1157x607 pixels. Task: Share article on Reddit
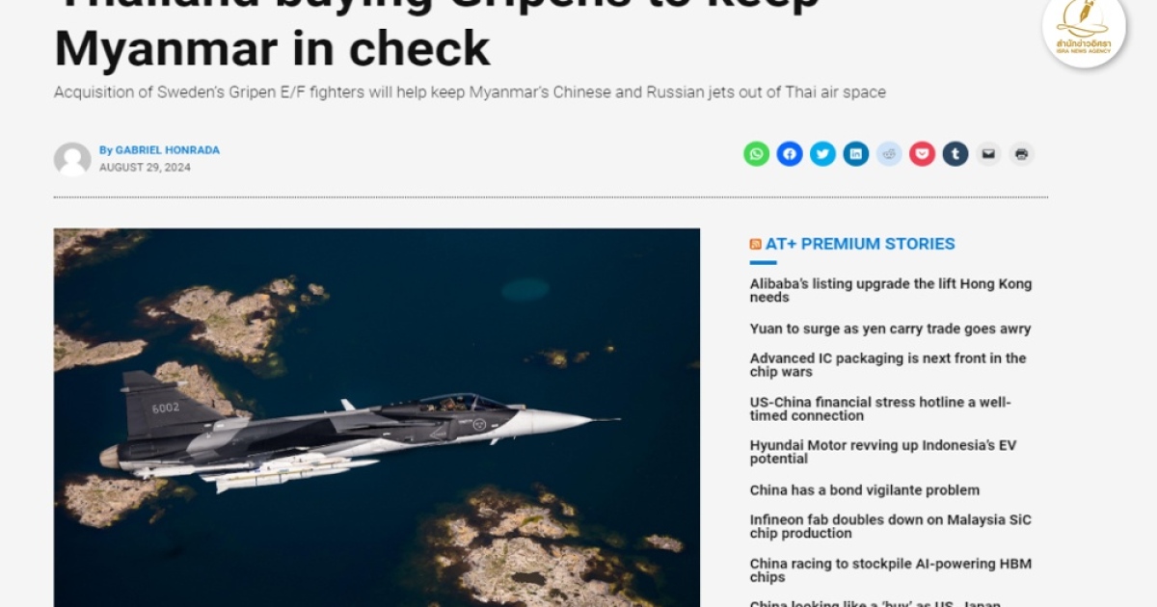(889, 154)
